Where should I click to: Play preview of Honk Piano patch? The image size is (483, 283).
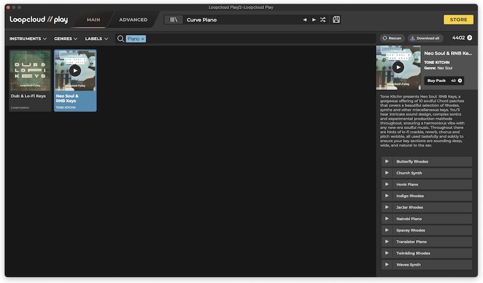pos(387,185)
